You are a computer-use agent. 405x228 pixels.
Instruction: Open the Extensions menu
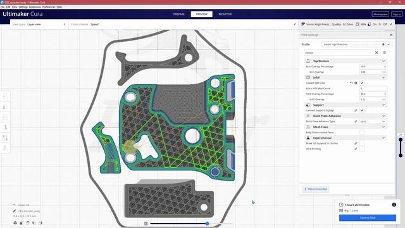(35, 7)
